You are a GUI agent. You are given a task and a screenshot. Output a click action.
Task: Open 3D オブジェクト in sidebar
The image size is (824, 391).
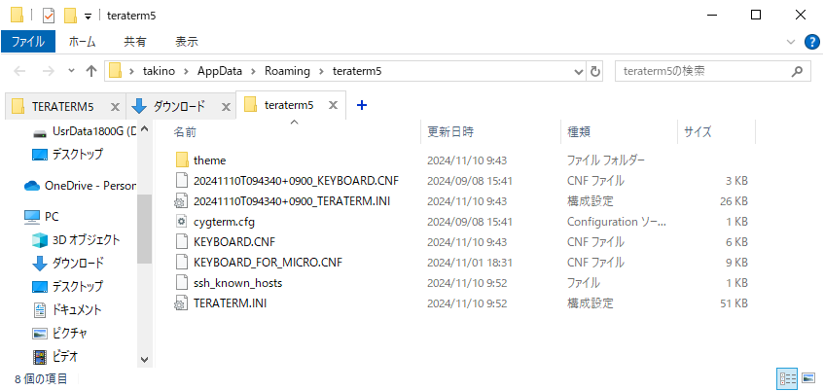[x=76, y=240]
